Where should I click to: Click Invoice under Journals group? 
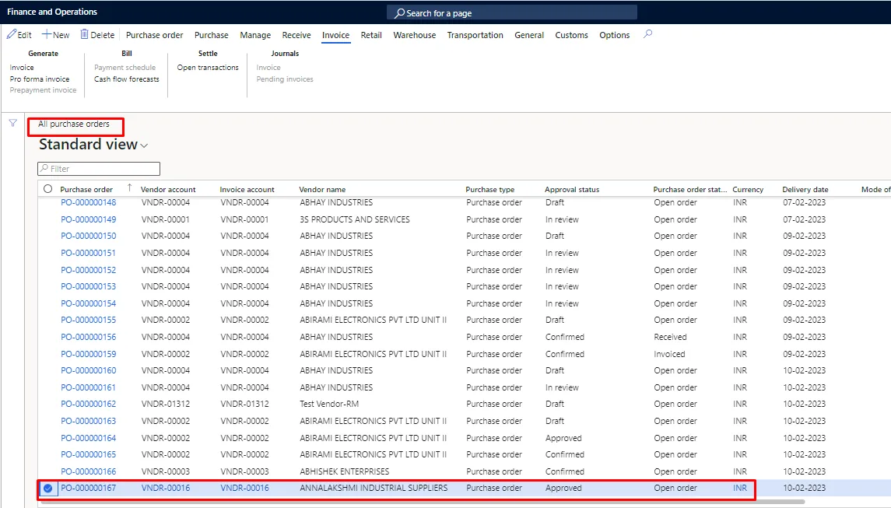(268, 68)
